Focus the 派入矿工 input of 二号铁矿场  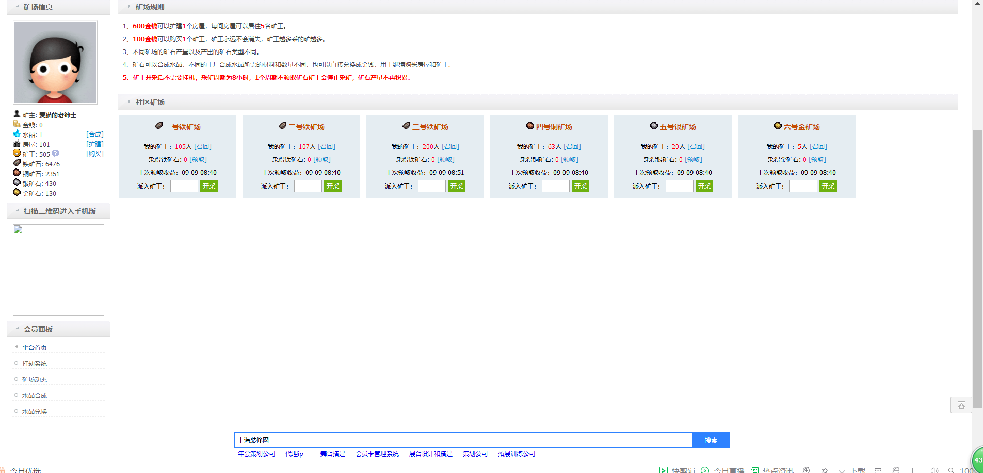point(308,186)
